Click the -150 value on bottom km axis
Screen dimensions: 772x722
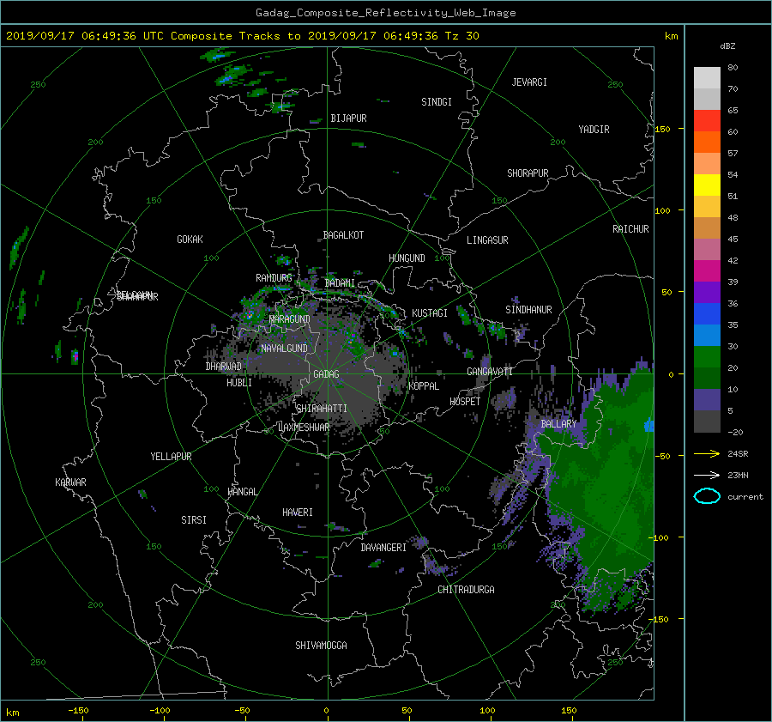tap(78, 711)
